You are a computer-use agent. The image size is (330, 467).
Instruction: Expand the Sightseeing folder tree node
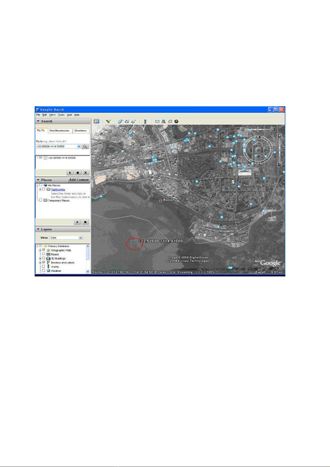coord(40,189)
